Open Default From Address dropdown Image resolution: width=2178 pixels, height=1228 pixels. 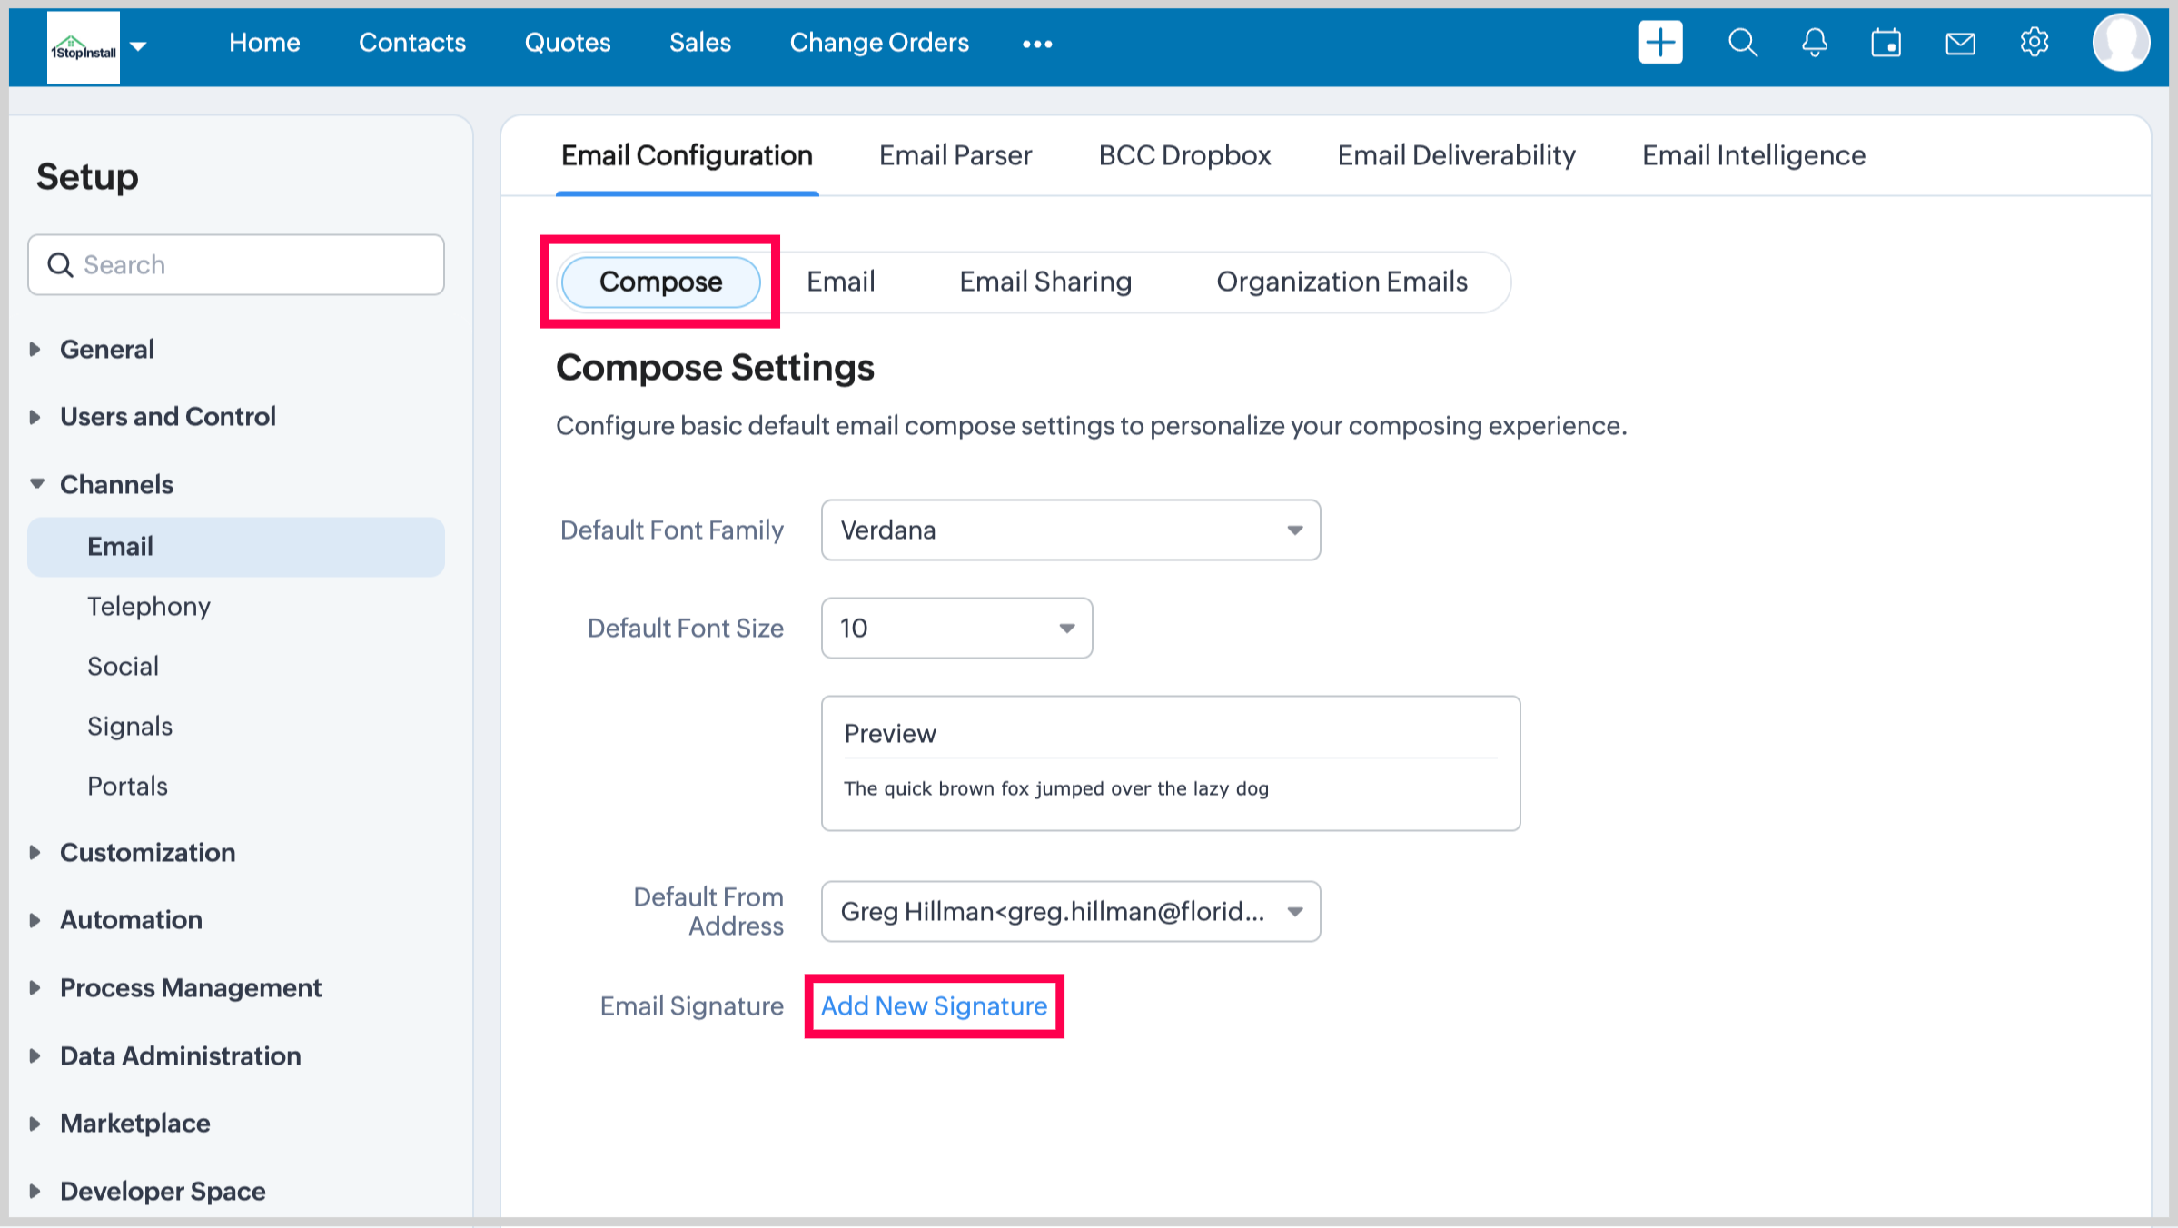pos(1070,911)
